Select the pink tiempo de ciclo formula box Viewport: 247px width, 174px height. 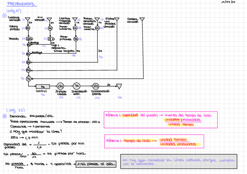click(154, 141)
